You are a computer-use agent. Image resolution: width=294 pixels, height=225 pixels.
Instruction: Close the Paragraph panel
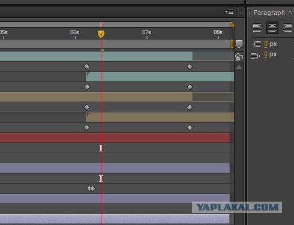tap(290, 13)
